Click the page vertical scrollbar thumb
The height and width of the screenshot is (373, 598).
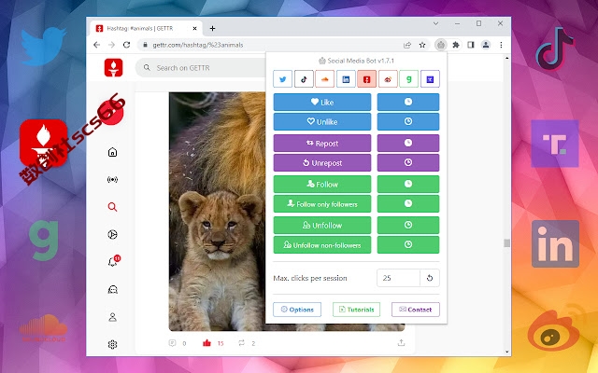pos(506,242)
